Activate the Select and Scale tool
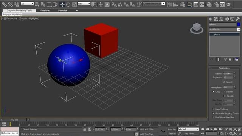 [74, 5]
